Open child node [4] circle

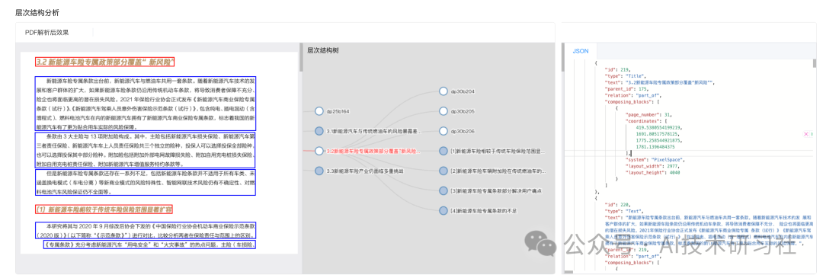click(443, 210)
